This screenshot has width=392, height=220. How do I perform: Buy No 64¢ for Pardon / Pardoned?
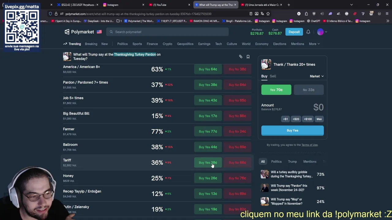coord(237,85)
